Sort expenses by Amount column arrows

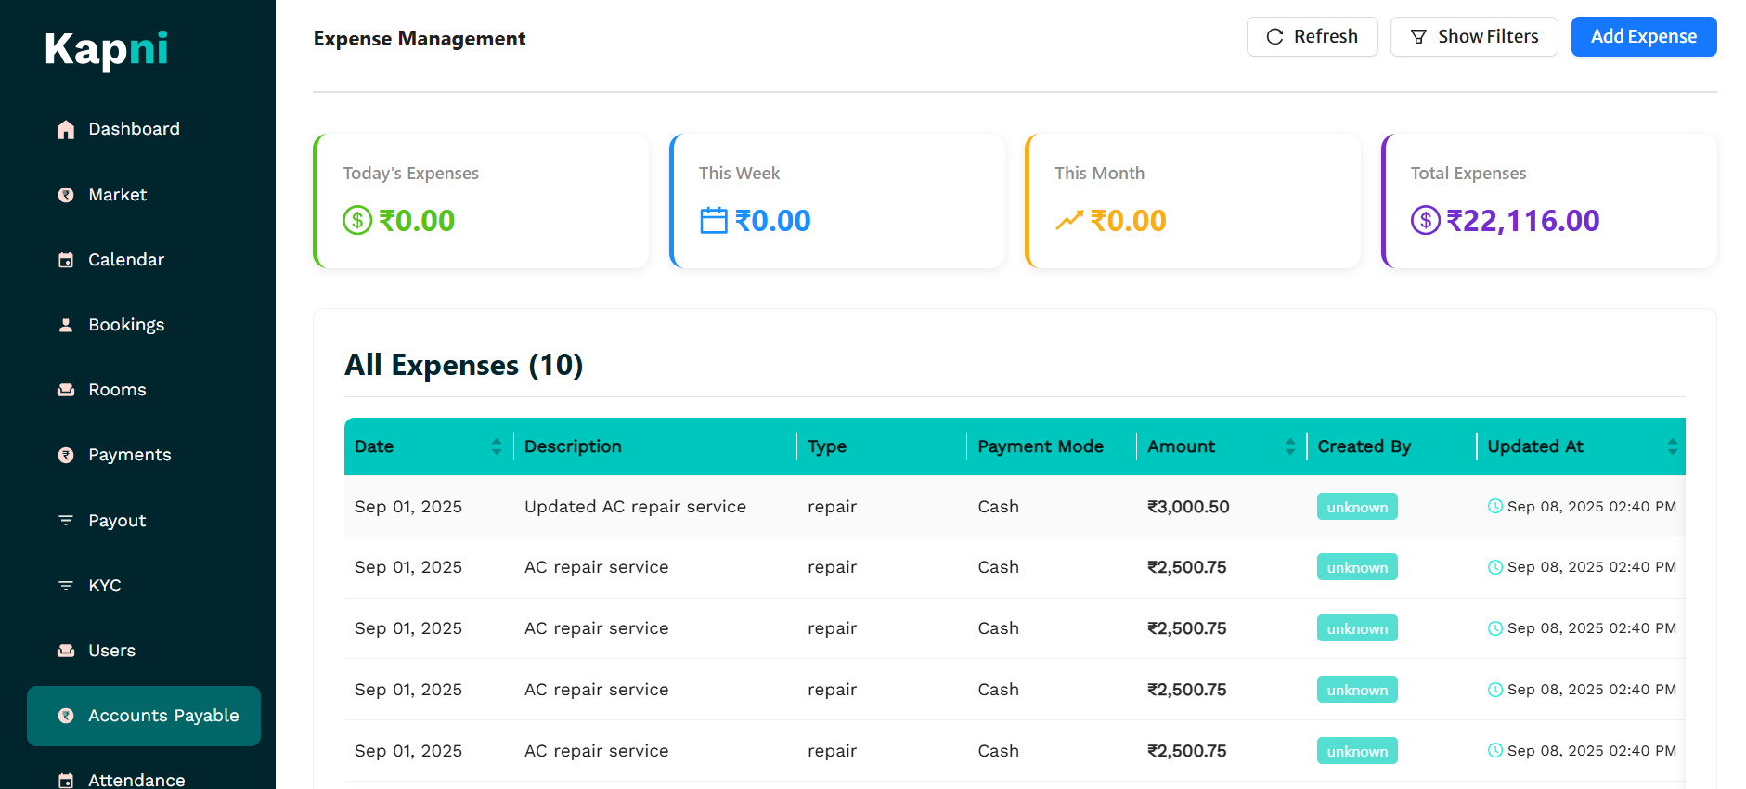click(1289, 446)
